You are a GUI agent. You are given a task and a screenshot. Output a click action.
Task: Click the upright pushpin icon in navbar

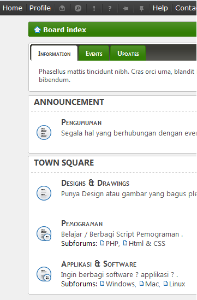(x=141, y=8)
